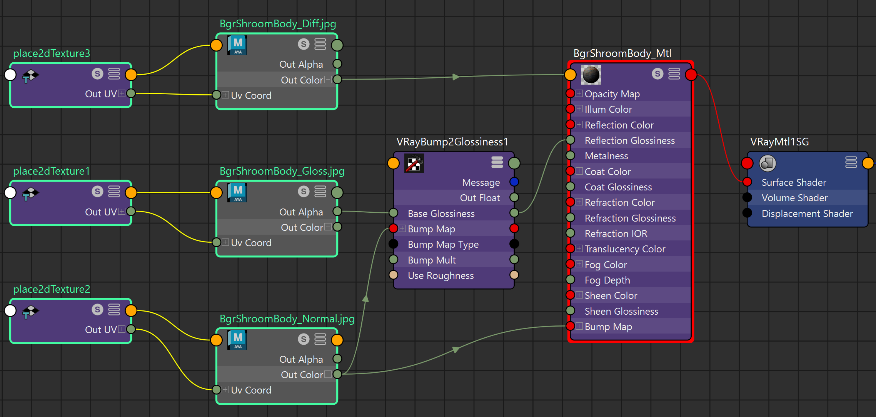876x417 pixels.
Task: Toggle solo S button on place2dTexture3
Action: click(97, 73)
